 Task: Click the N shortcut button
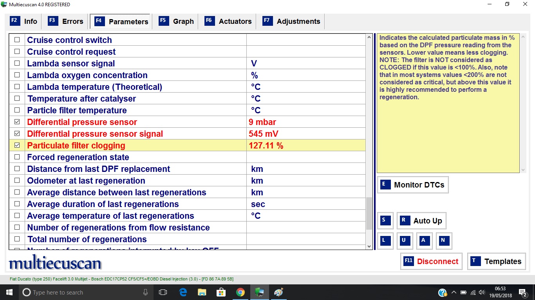444,241
